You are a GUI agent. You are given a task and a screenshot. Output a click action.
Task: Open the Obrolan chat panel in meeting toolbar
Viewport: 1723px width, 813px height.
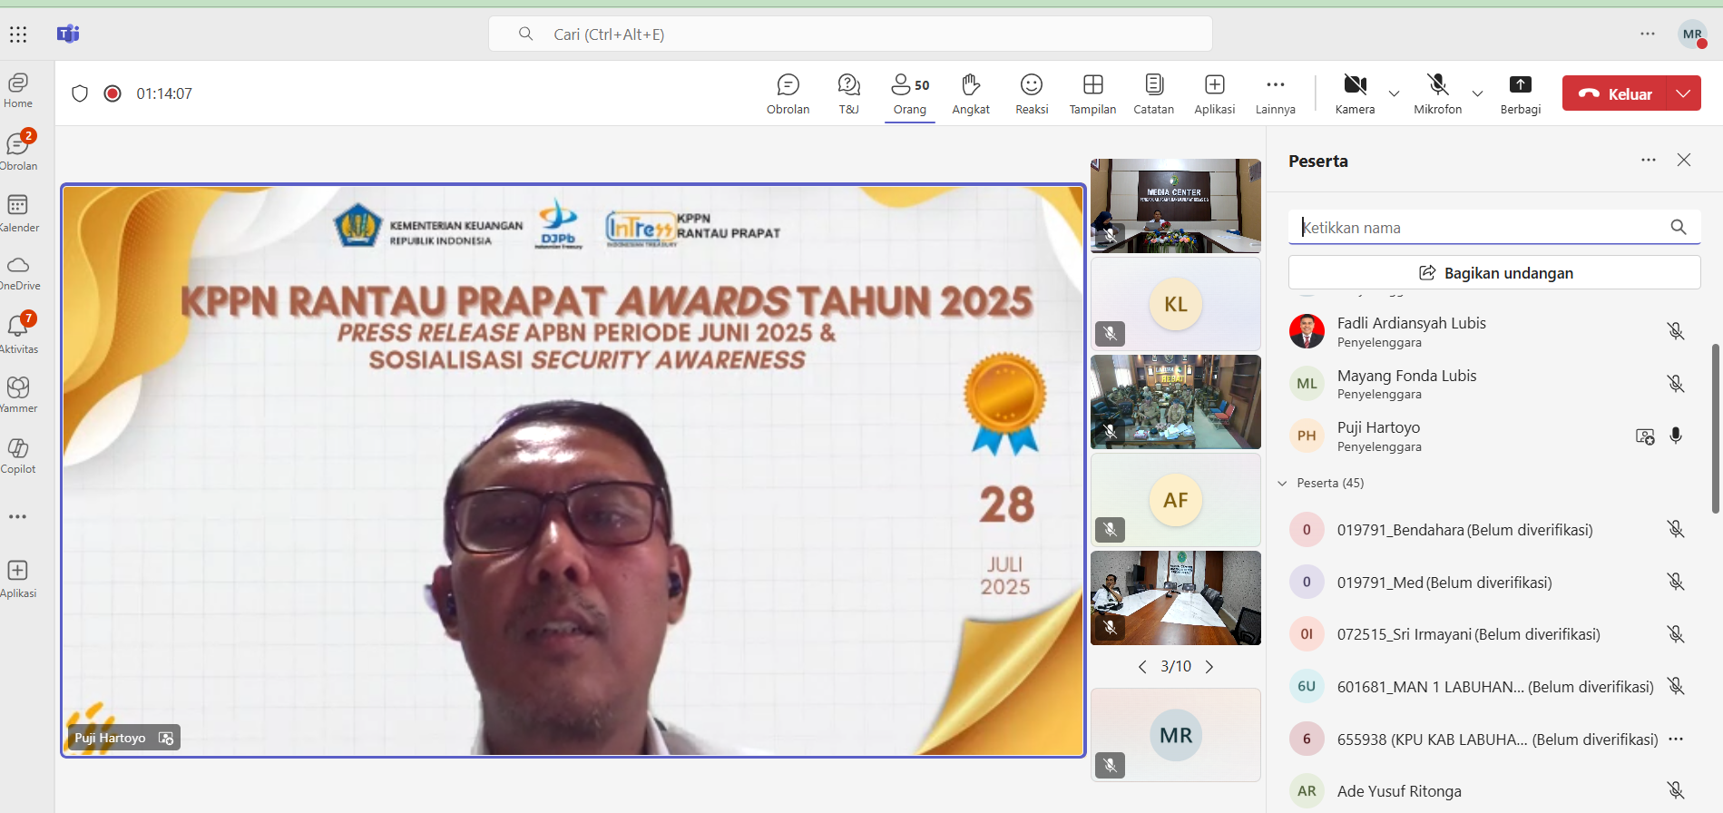(x=788, y=94)
